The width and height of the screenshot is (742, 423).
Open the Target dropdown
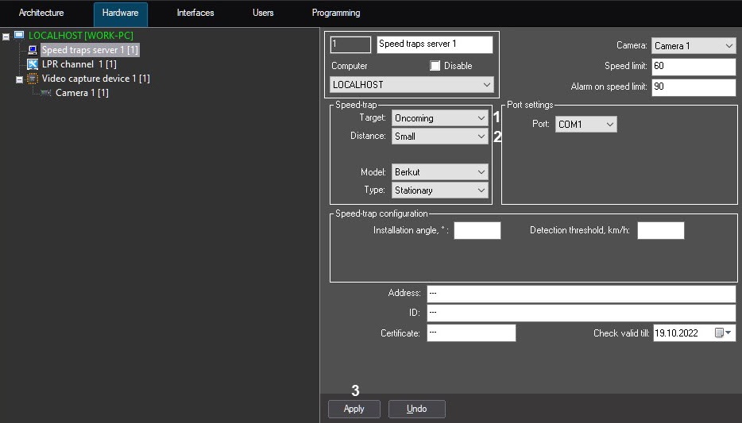440,118
